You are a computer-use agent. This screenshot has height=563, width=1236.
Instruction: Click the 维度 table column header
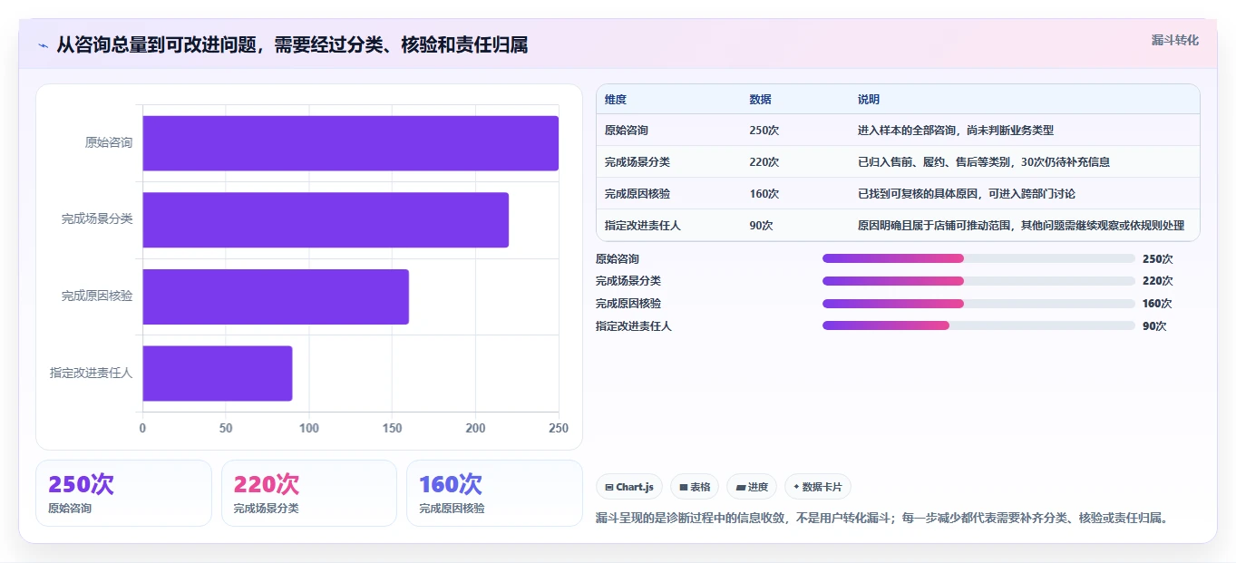tap(616, 100)
